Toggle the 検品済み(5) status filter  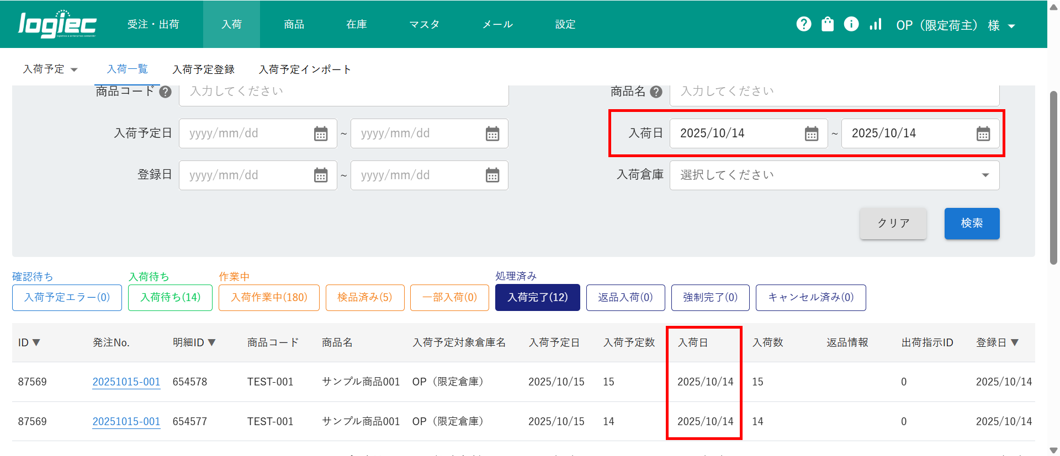pos(365,298)
